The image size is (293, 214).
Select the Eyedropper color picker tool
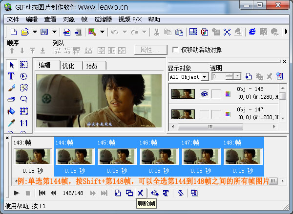[11, 123]
